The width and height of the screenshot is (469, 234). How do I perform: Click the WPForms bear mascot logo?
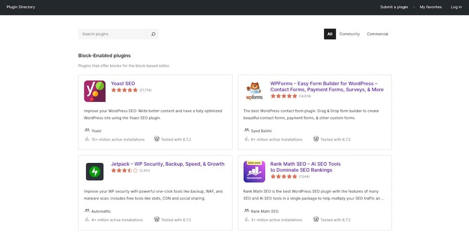(254, 91)
